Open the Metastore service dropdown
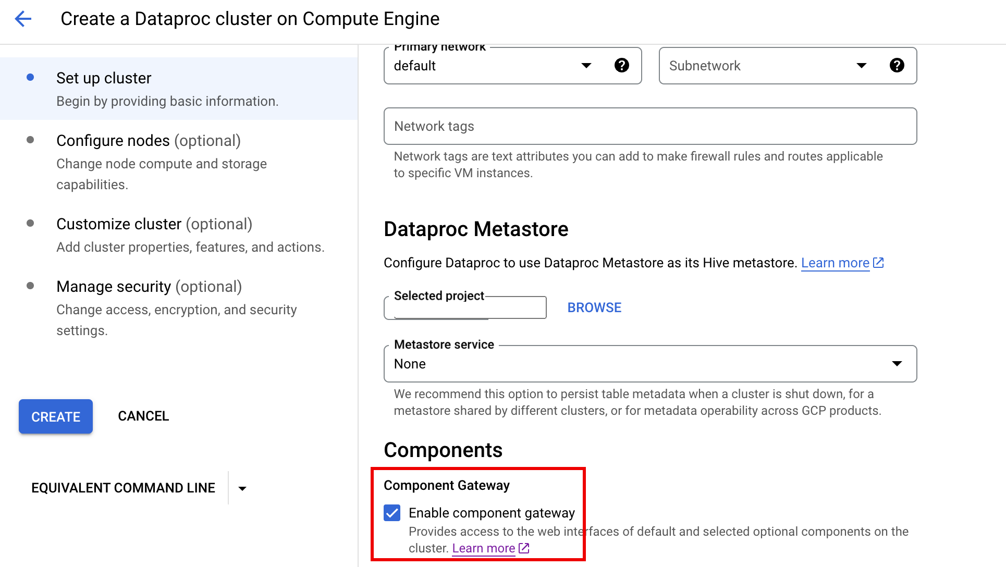The width and height of the screenshot is (1006, 567). [x=897, y=364]
